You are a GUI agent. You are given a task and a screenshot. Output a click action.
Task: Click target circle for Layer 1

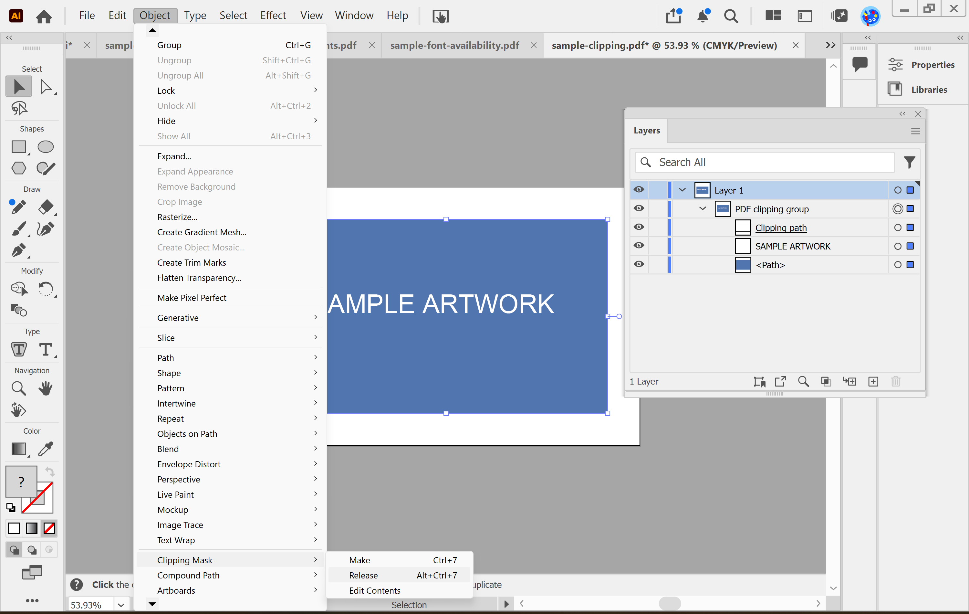(898, 190)
